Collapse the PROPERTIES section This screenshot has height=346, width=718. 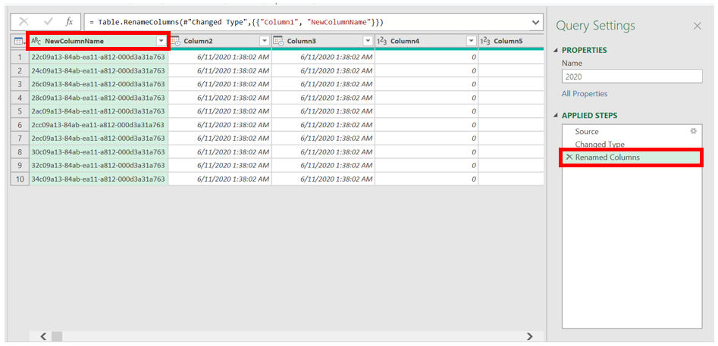(x=557, y=50)
